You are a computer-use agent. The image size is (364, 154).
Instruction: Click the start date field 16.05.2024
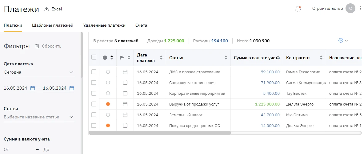[15, 88]
